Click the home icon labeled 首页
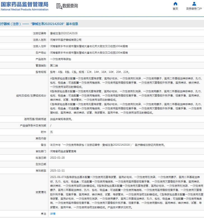 tap(175, 4)
